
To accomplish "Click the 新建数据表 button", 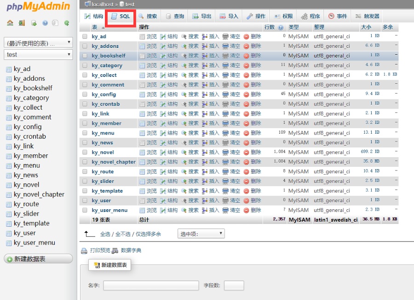I will pyautogui.click(x=109, y=265).
